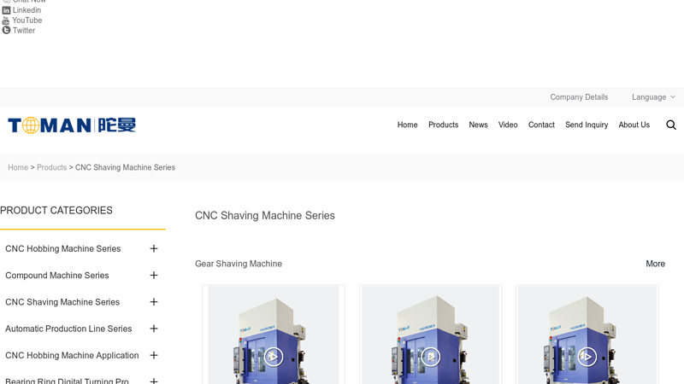Open the Twitter text link
684x384 pixels.
coord(24,31)
